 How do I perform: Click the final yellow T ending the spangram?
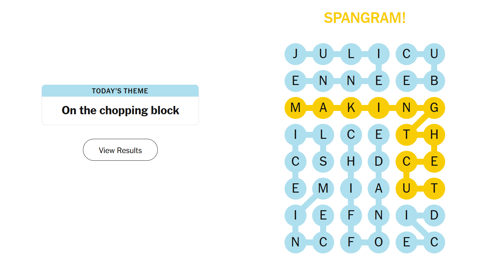click(434, 189)
